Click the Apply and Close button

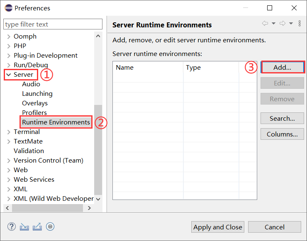[218, 227]
